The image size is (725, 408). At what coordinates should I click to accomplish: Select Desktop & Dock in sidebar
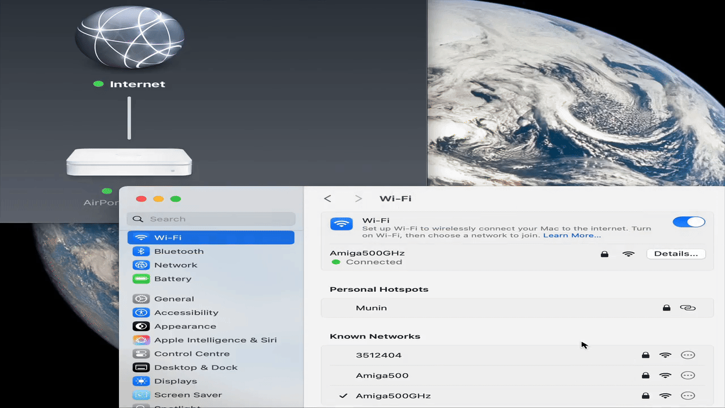click(195, 367)
